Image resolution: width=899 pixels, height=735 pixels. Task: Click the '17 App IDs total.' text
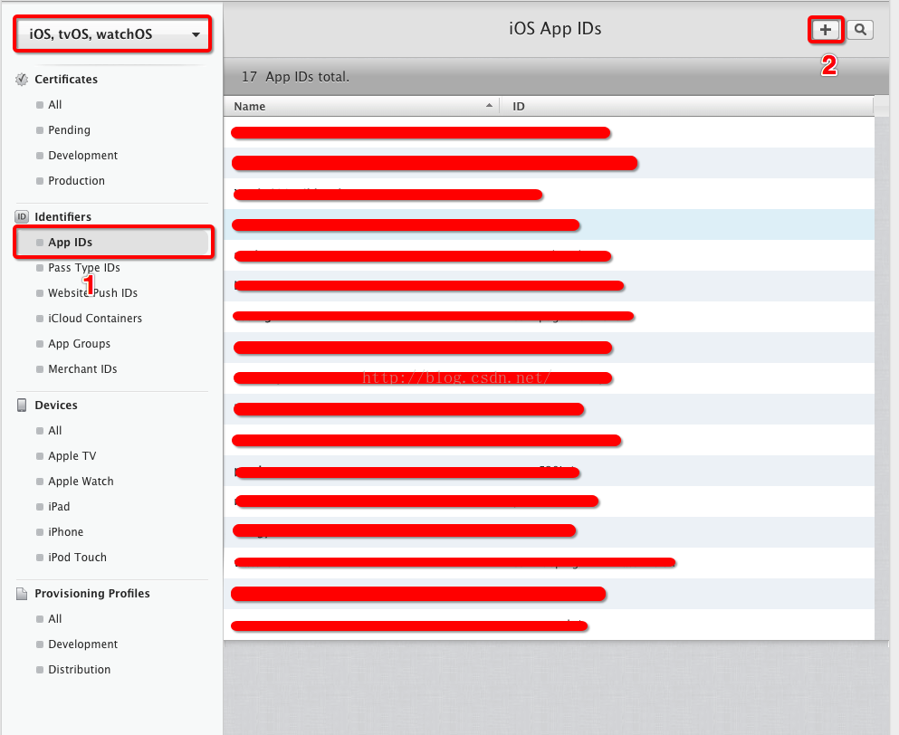295,77
